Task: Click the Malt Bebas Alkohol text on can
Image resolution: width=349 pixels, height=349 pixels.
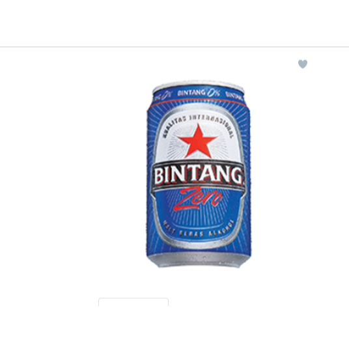Action: click(x=199, y=229)
